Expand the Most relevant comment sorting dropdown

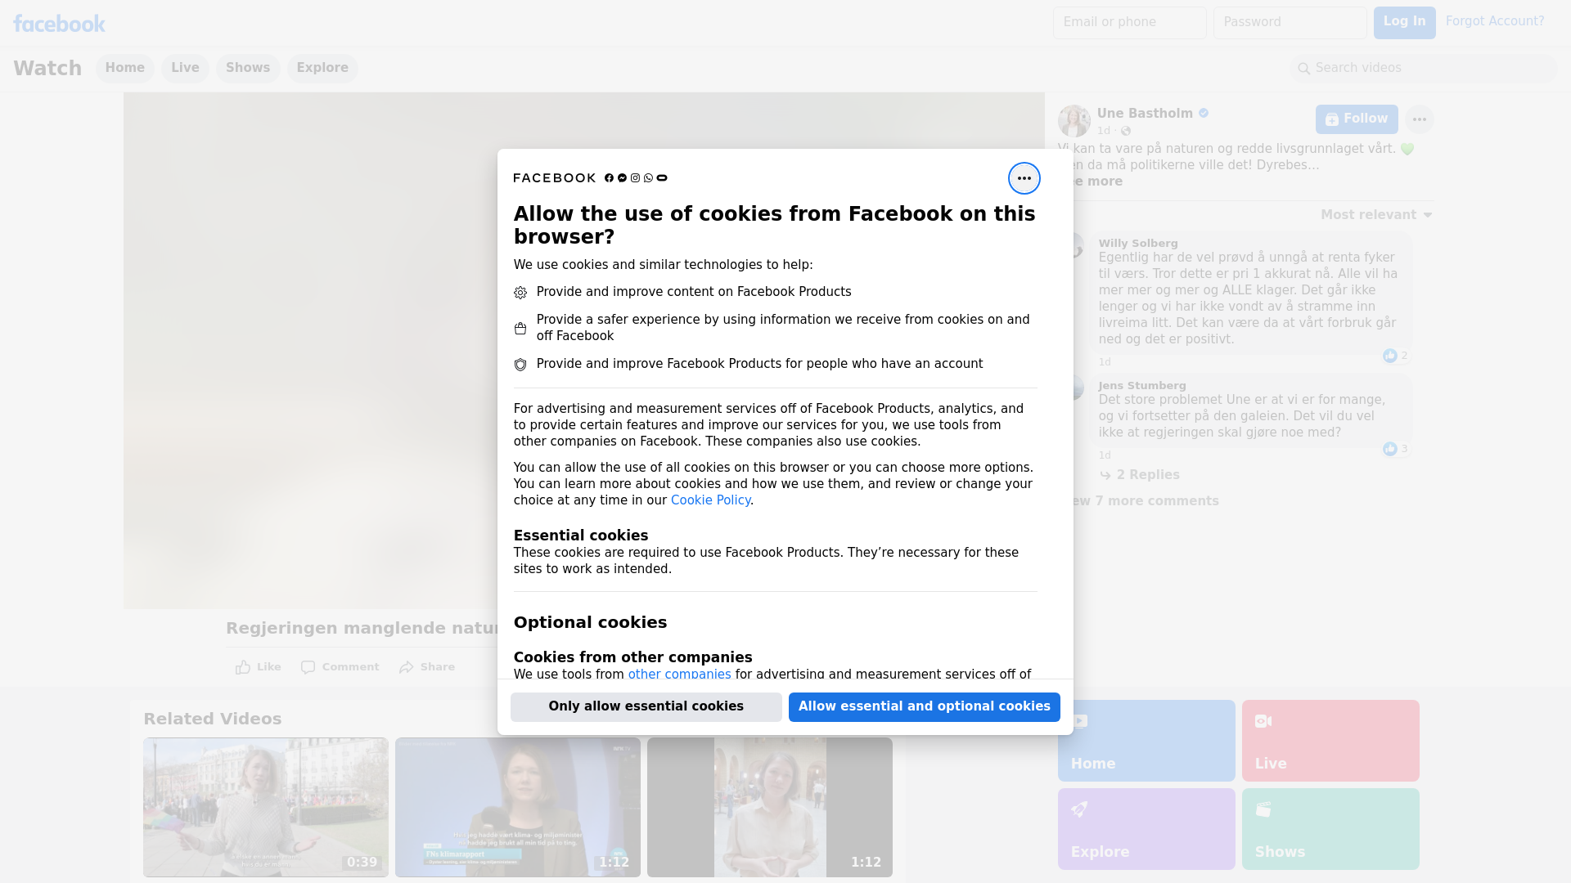[x=1375, y=215]
